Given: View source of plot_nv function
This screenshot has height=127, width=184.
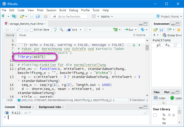Looking at the screenshot, I should point(175,45).
